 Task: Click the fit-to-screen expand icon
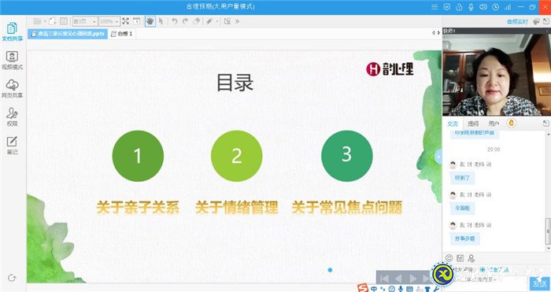(x=125, y=21)
